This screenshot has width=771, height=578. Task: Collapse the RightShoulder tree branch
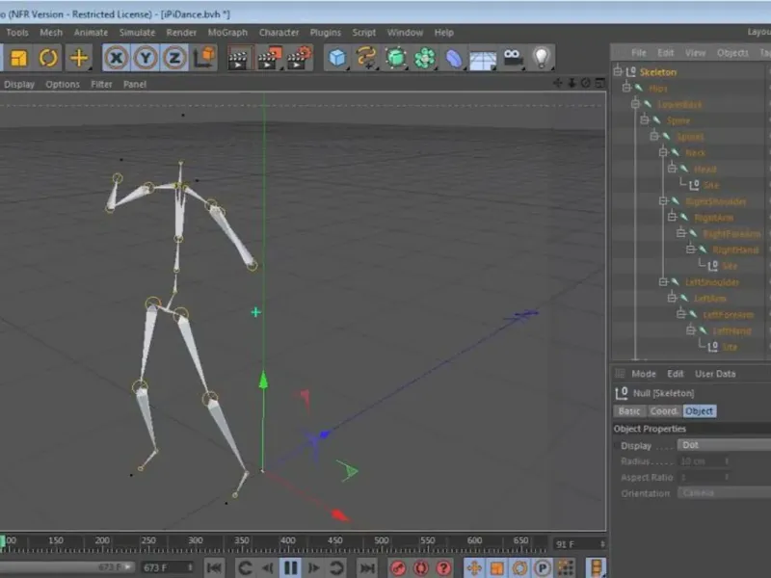tap(662, 201)
